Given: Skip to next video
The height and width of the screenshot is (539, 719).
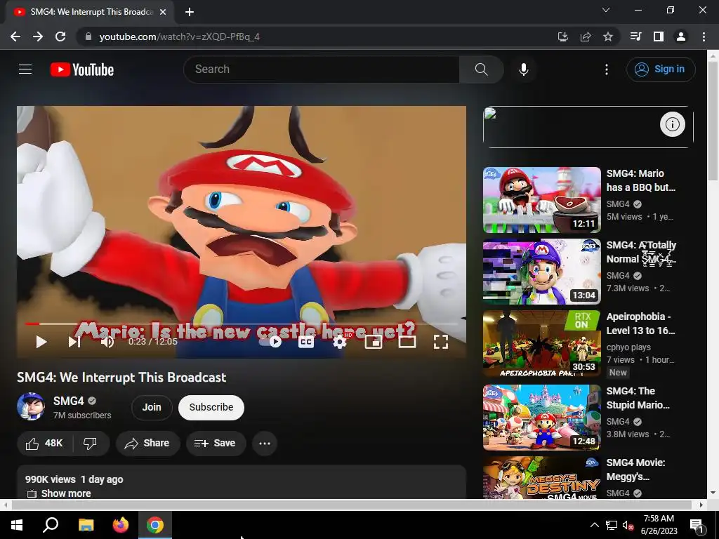Looking at the screenshot, I should 74,342.
